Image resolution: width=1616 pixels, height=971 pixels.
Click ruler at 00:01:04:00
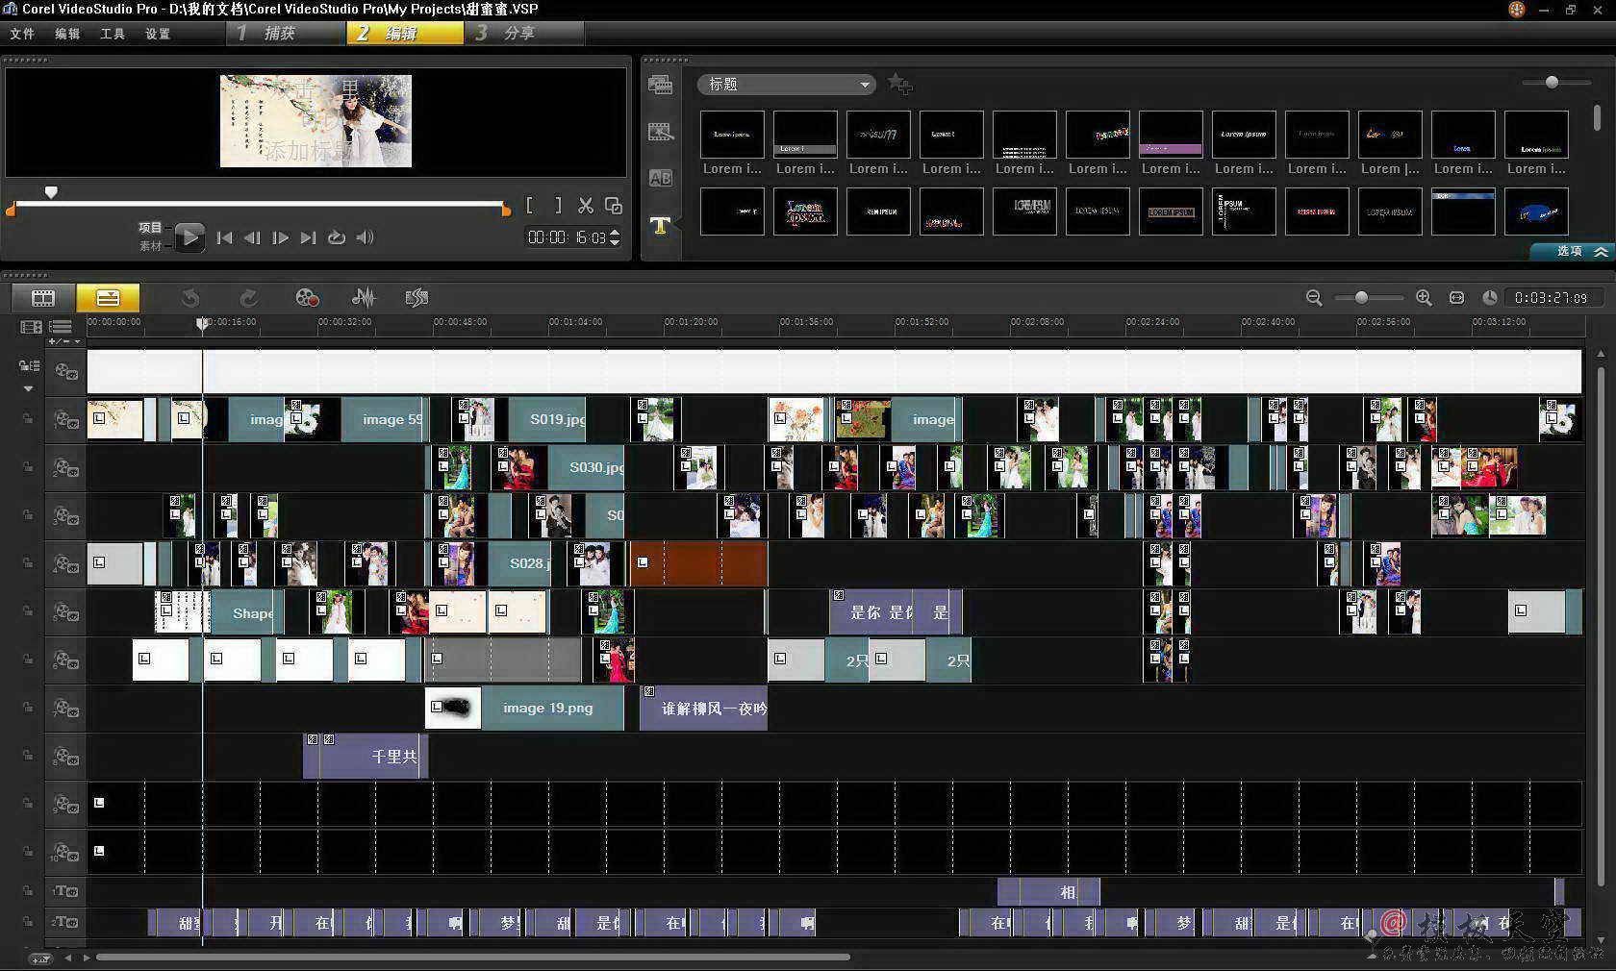tap(575, 323)
